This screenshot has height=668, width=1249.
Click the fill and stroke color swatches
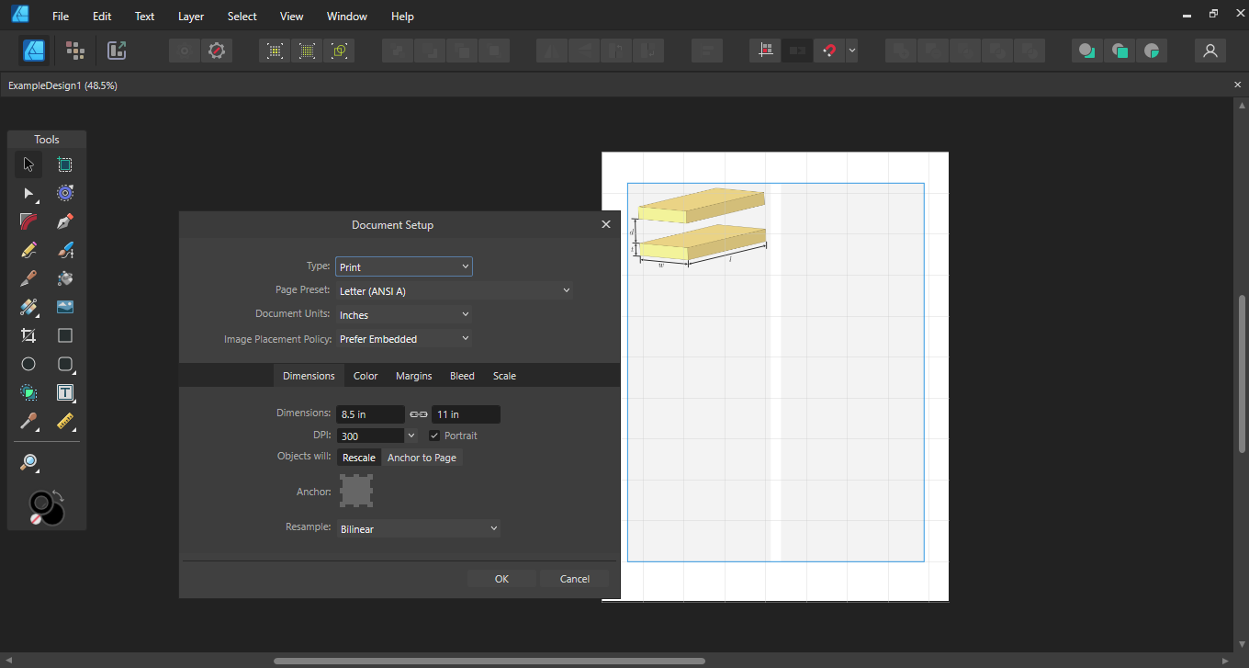point(45,507)
